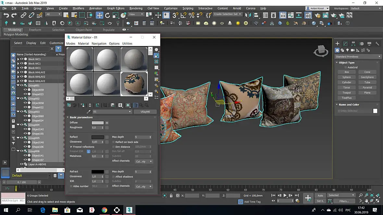Activate the Select and Move tool
383x215 pixels.
click(x=99, y=15)
